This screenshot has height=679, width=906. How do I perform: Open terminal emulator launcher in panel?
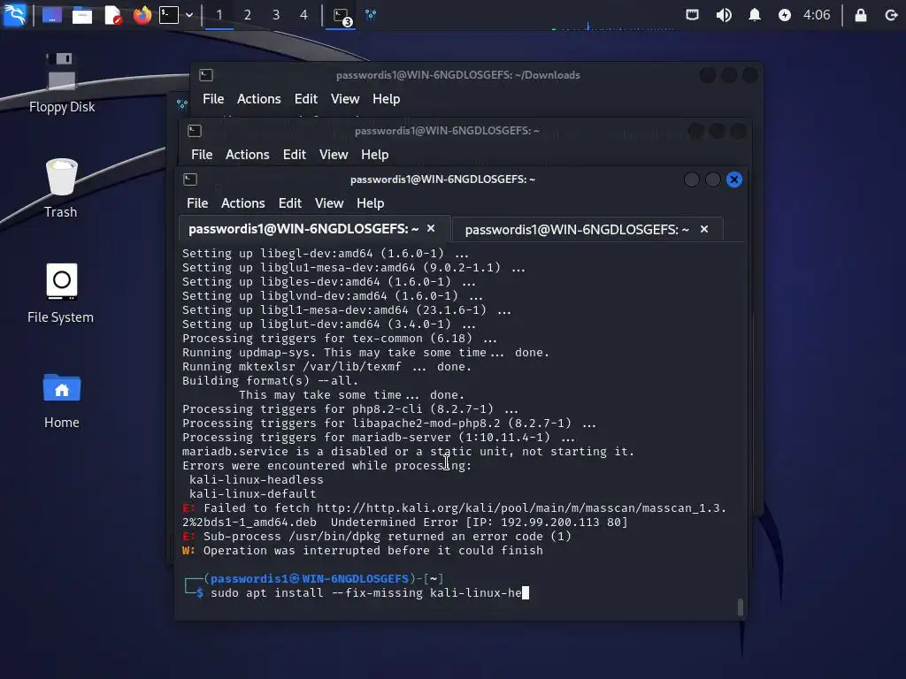169,15
